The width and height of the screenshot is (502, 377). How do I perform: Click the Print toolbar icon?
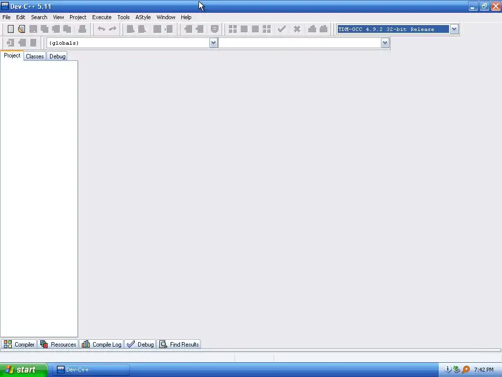coord(82,29)
